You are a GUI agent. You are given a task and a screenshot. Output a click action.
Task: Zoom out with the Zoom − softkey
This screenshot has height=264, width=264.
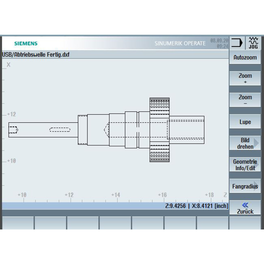click(x=245, y=100)
